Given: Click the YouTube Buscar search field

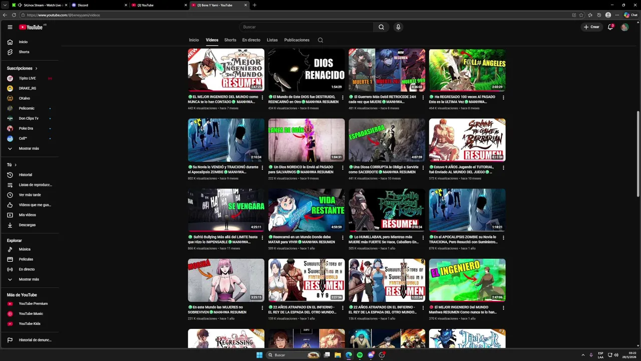Looking at the screenshot, I should (x=306, y=27).
